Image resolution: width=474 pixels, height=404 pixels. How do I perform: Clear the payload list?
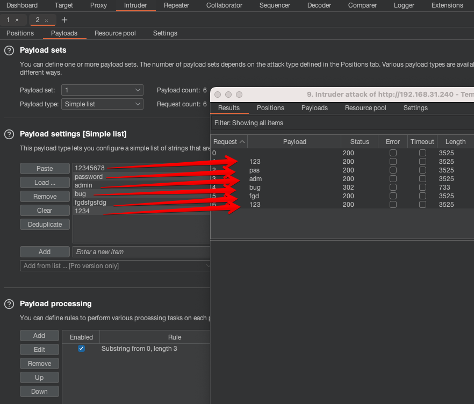pyautogui.click(x=45, y=211)
